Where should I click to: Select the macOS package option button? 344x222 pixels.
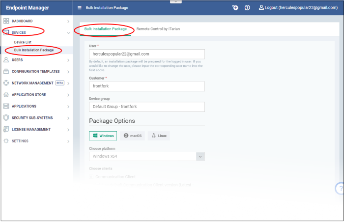coord(132,136)
